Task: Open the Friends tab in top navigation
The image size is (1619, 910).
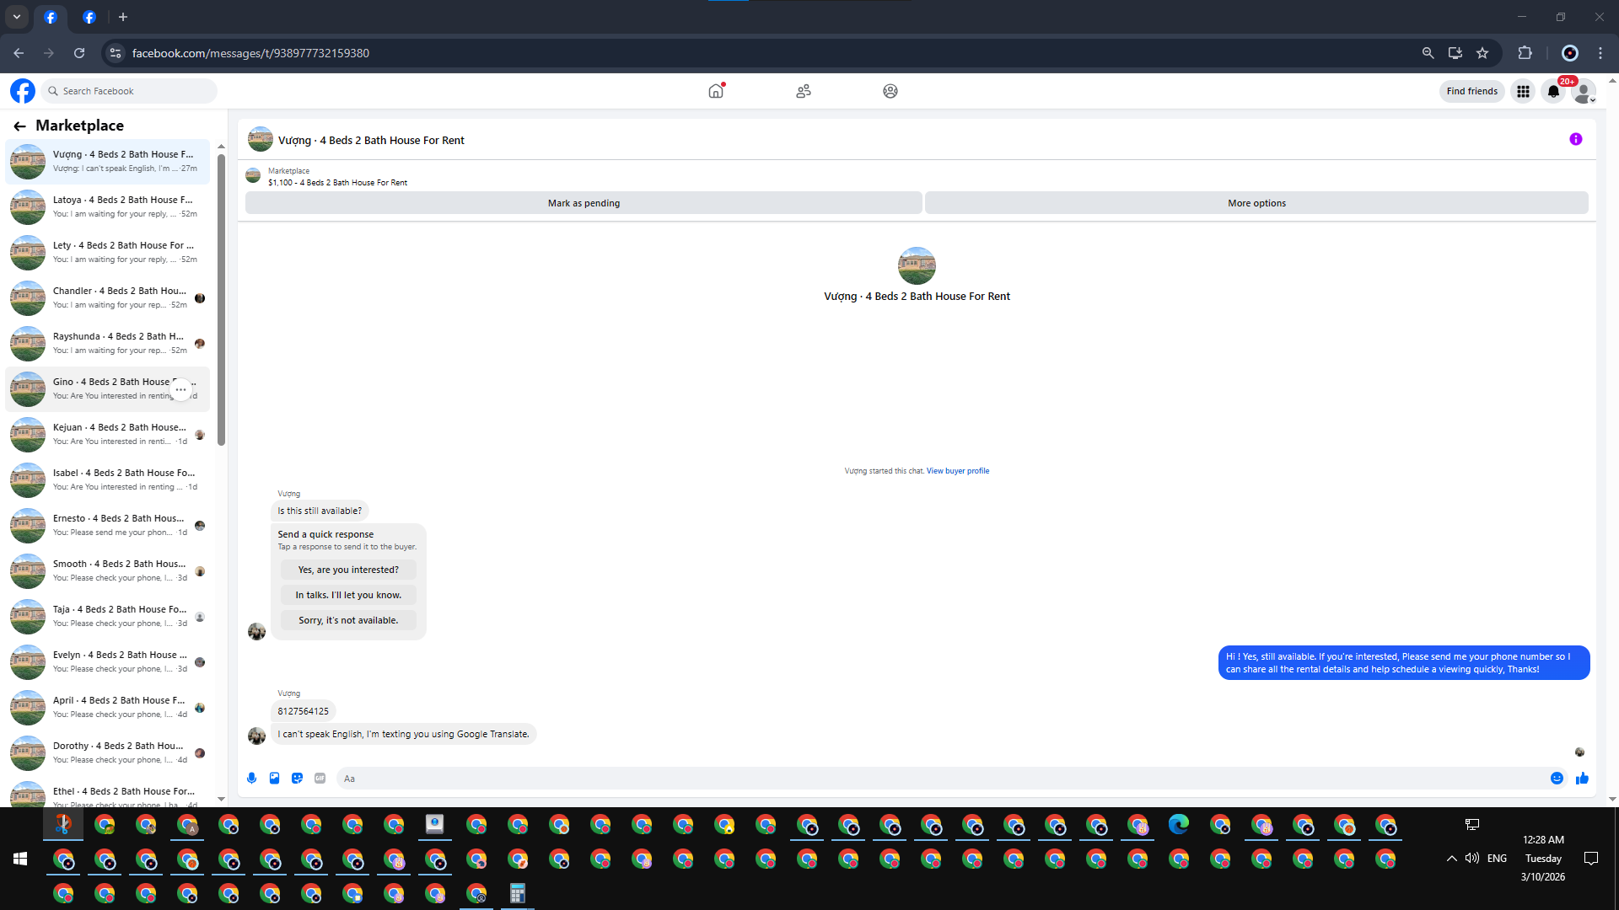Action: [x=803, y=91]
